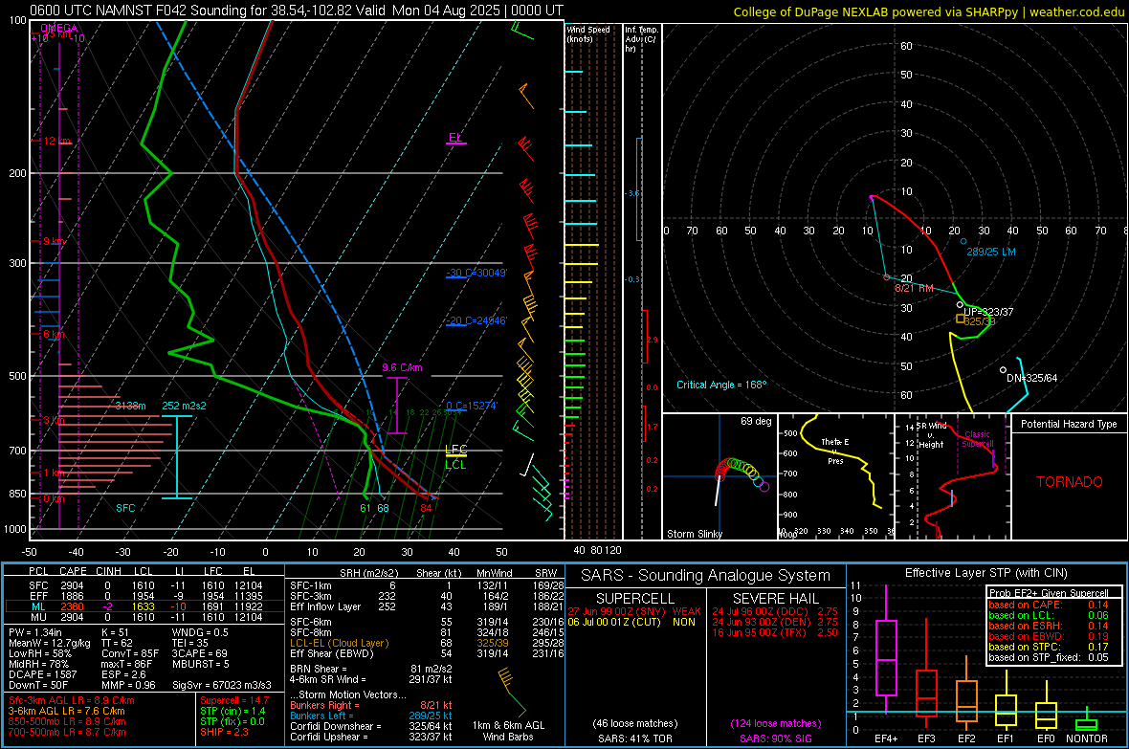
Task: Click the 9.6 C/km lapse rate bracket label
Action: [x=402, y=367]
